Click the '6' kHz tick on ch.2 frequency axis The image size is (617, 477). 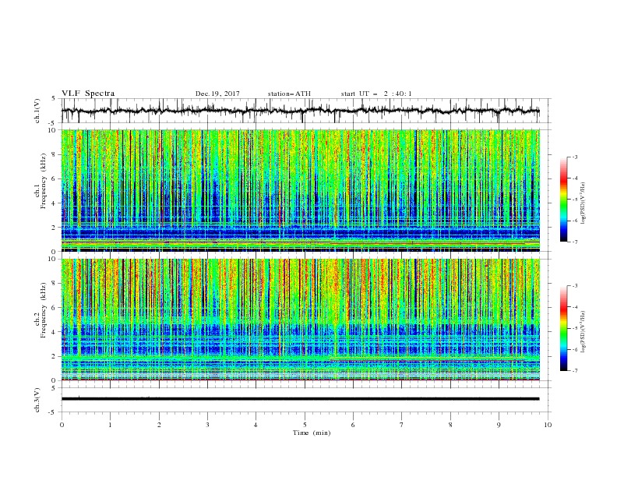pyautogui.click(x=55, y=308)
